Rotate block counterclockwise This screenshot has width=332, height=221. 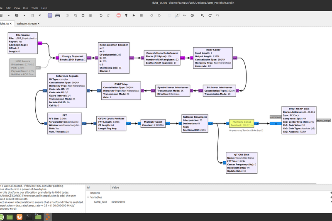[x=151, y=15]
